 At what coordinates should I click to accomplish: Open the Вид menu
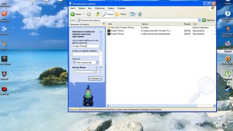[90, 8]
